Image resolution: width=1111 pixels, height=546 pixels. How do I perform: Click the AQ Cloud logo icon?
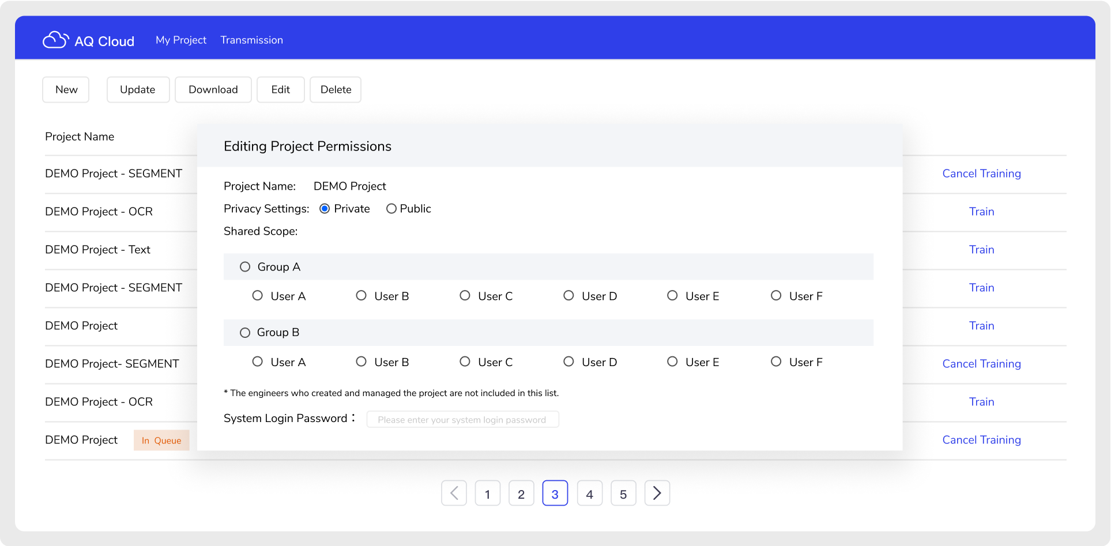[x=55, y=40]
